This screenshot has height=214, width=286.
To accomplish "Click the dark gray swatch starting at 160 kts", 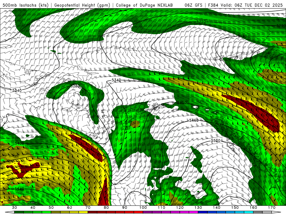I will click(x=258, y=212).
